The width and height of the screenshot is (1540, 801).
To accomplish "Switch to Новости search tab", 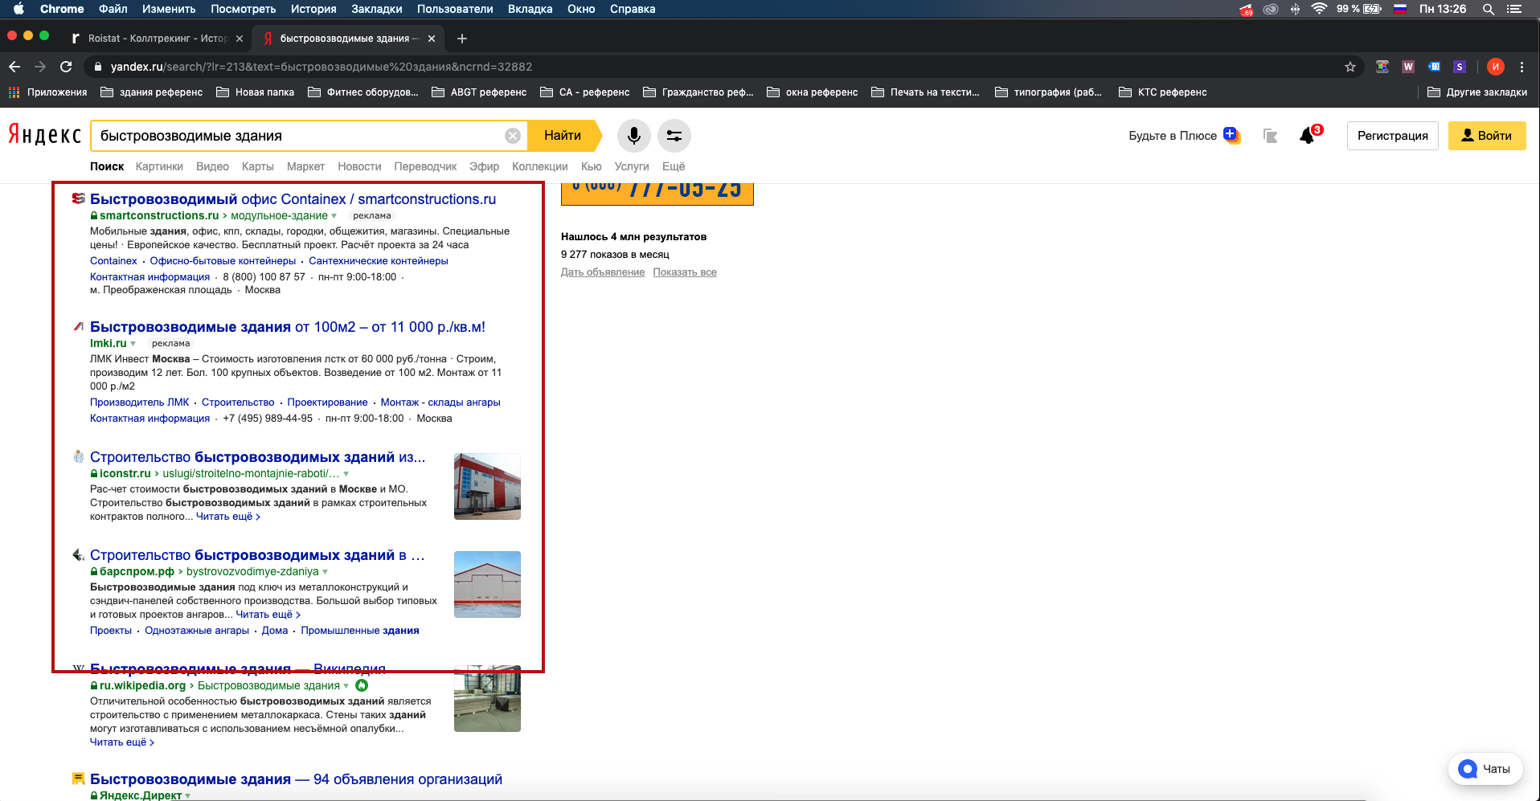I will [359, 166].
